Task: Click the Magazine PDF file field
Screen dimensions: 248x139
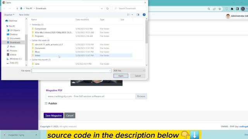Action: point(91,96)
